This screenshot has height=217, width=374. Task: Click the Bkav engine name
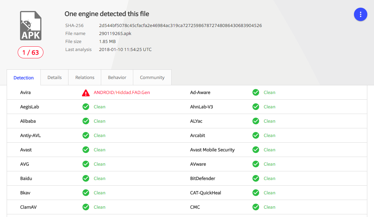tap(25, 193)
